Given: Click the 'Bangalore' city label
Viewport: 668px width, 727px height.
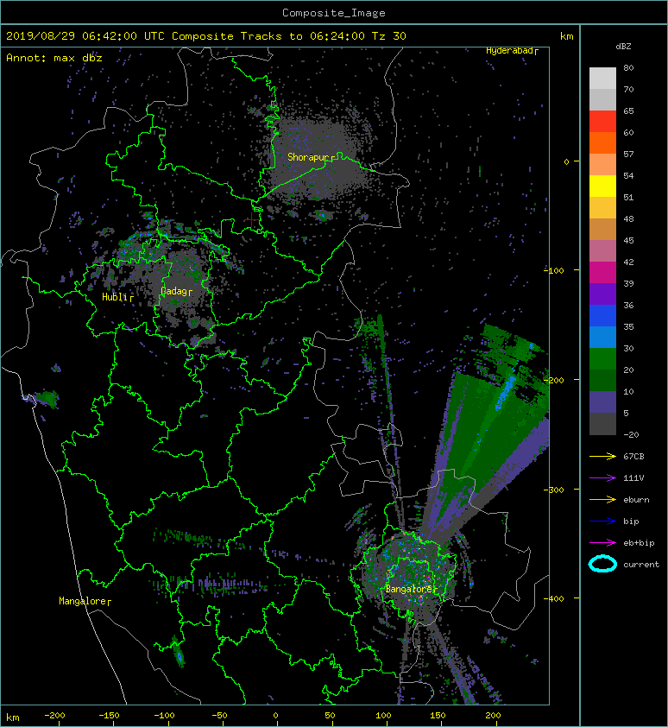Looking at the screenshot, I should click(x=409, y=589).
